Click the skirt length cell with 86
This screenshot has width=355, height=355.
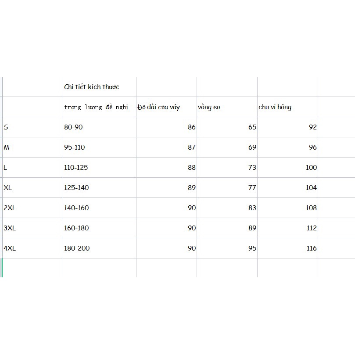point(166,127)
